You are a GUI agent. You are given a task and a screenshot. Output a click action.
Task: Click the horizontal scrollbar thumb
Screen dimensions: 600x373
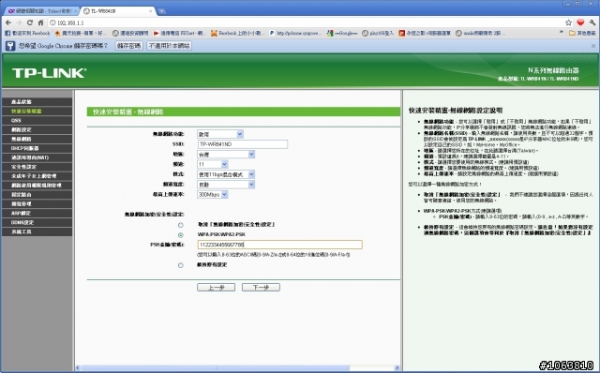216,367
